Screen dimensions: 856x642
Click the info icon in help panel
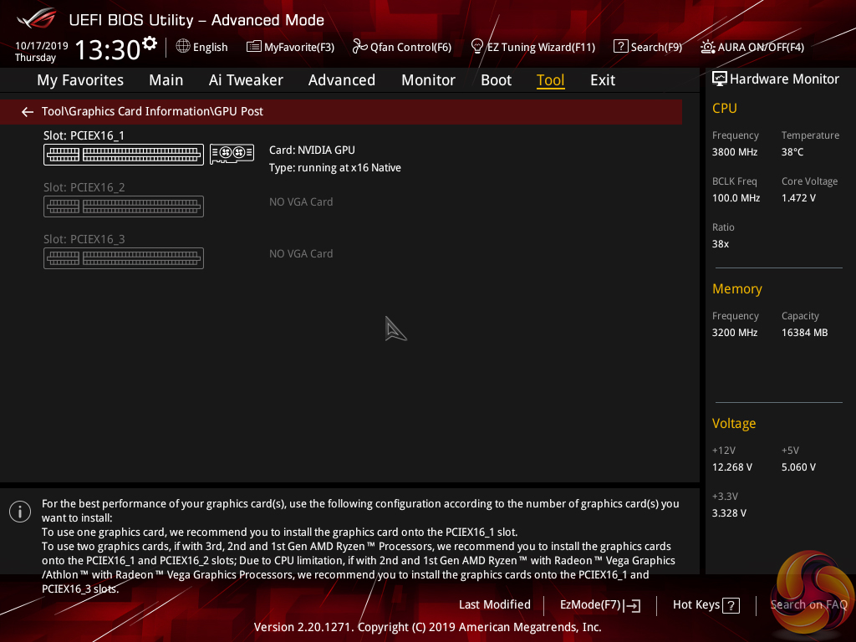20,512
